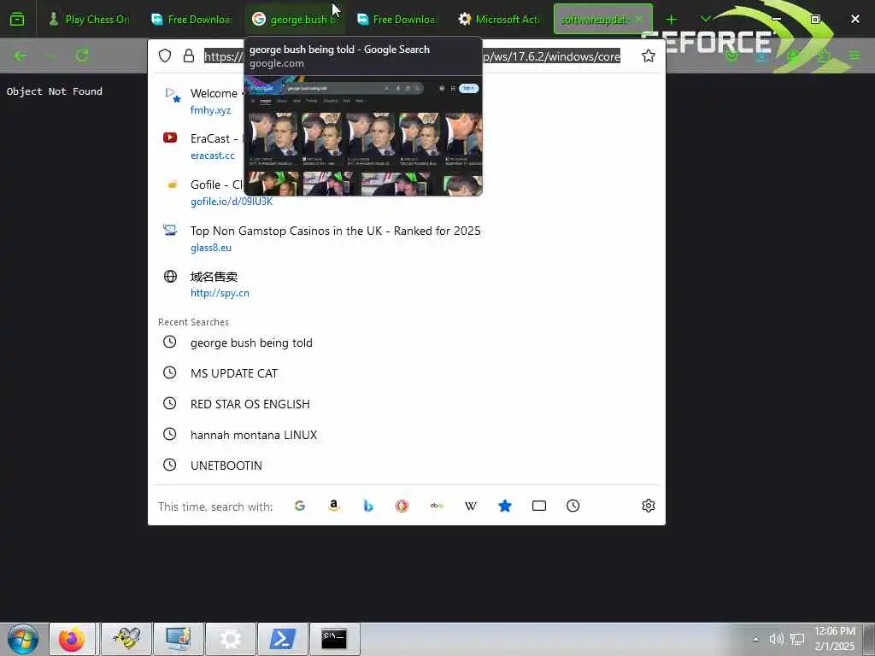Search this time with Bing
This screenshot has width=875, height=656.
pyautogui.click(x=367, y=506)
